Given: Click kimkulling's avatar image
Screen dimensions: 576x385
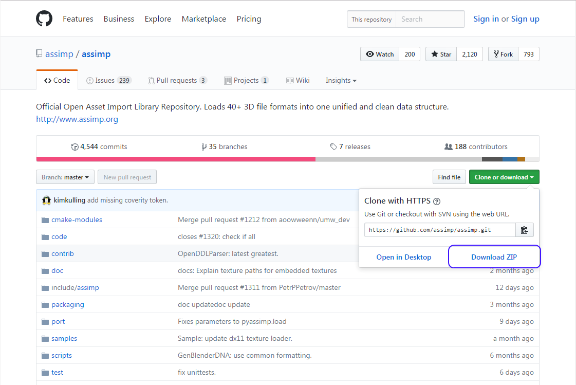Looking at the screenshot, I should 46,200.
